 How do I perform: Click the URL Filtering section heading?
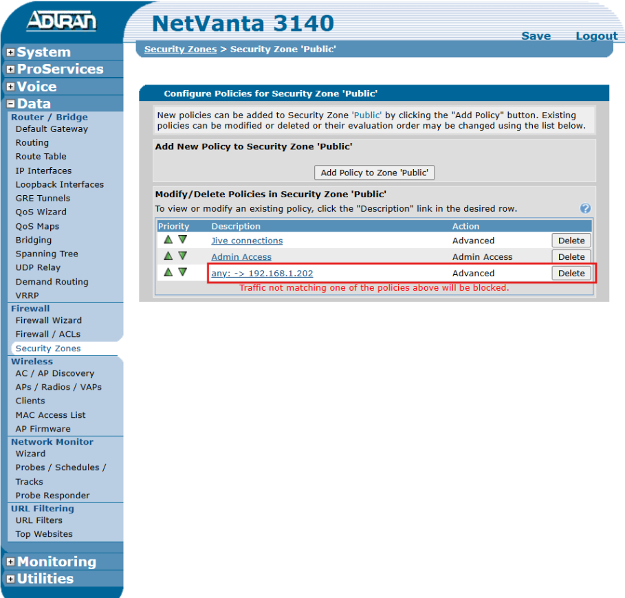coord(42,509)
